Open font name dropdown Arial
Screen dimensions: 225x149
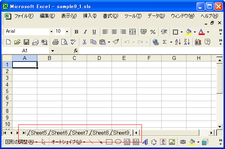click(51, 32)
